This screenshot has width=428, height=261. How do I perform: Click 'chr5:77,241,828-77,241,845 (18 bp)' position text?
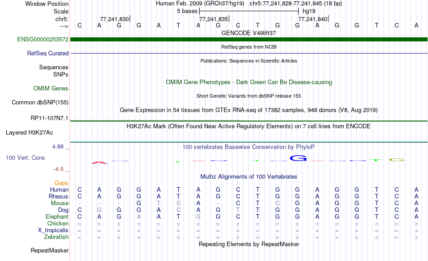pos(296,4)
